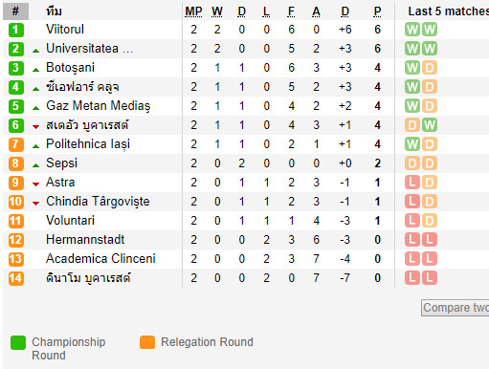489x369 pixels.
Task: Open the Academica Clinceni team link
Action: click(x=100, y=259)
